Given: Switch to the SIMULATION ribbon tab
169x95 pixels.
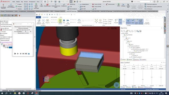Looking at the screenshot, I should [x=45, y=17].
